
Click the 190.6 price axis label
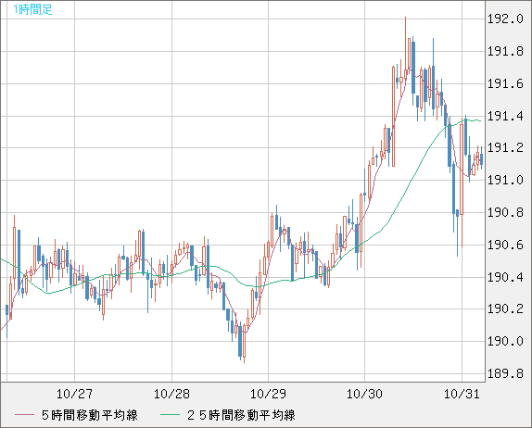tap(505, 245)
